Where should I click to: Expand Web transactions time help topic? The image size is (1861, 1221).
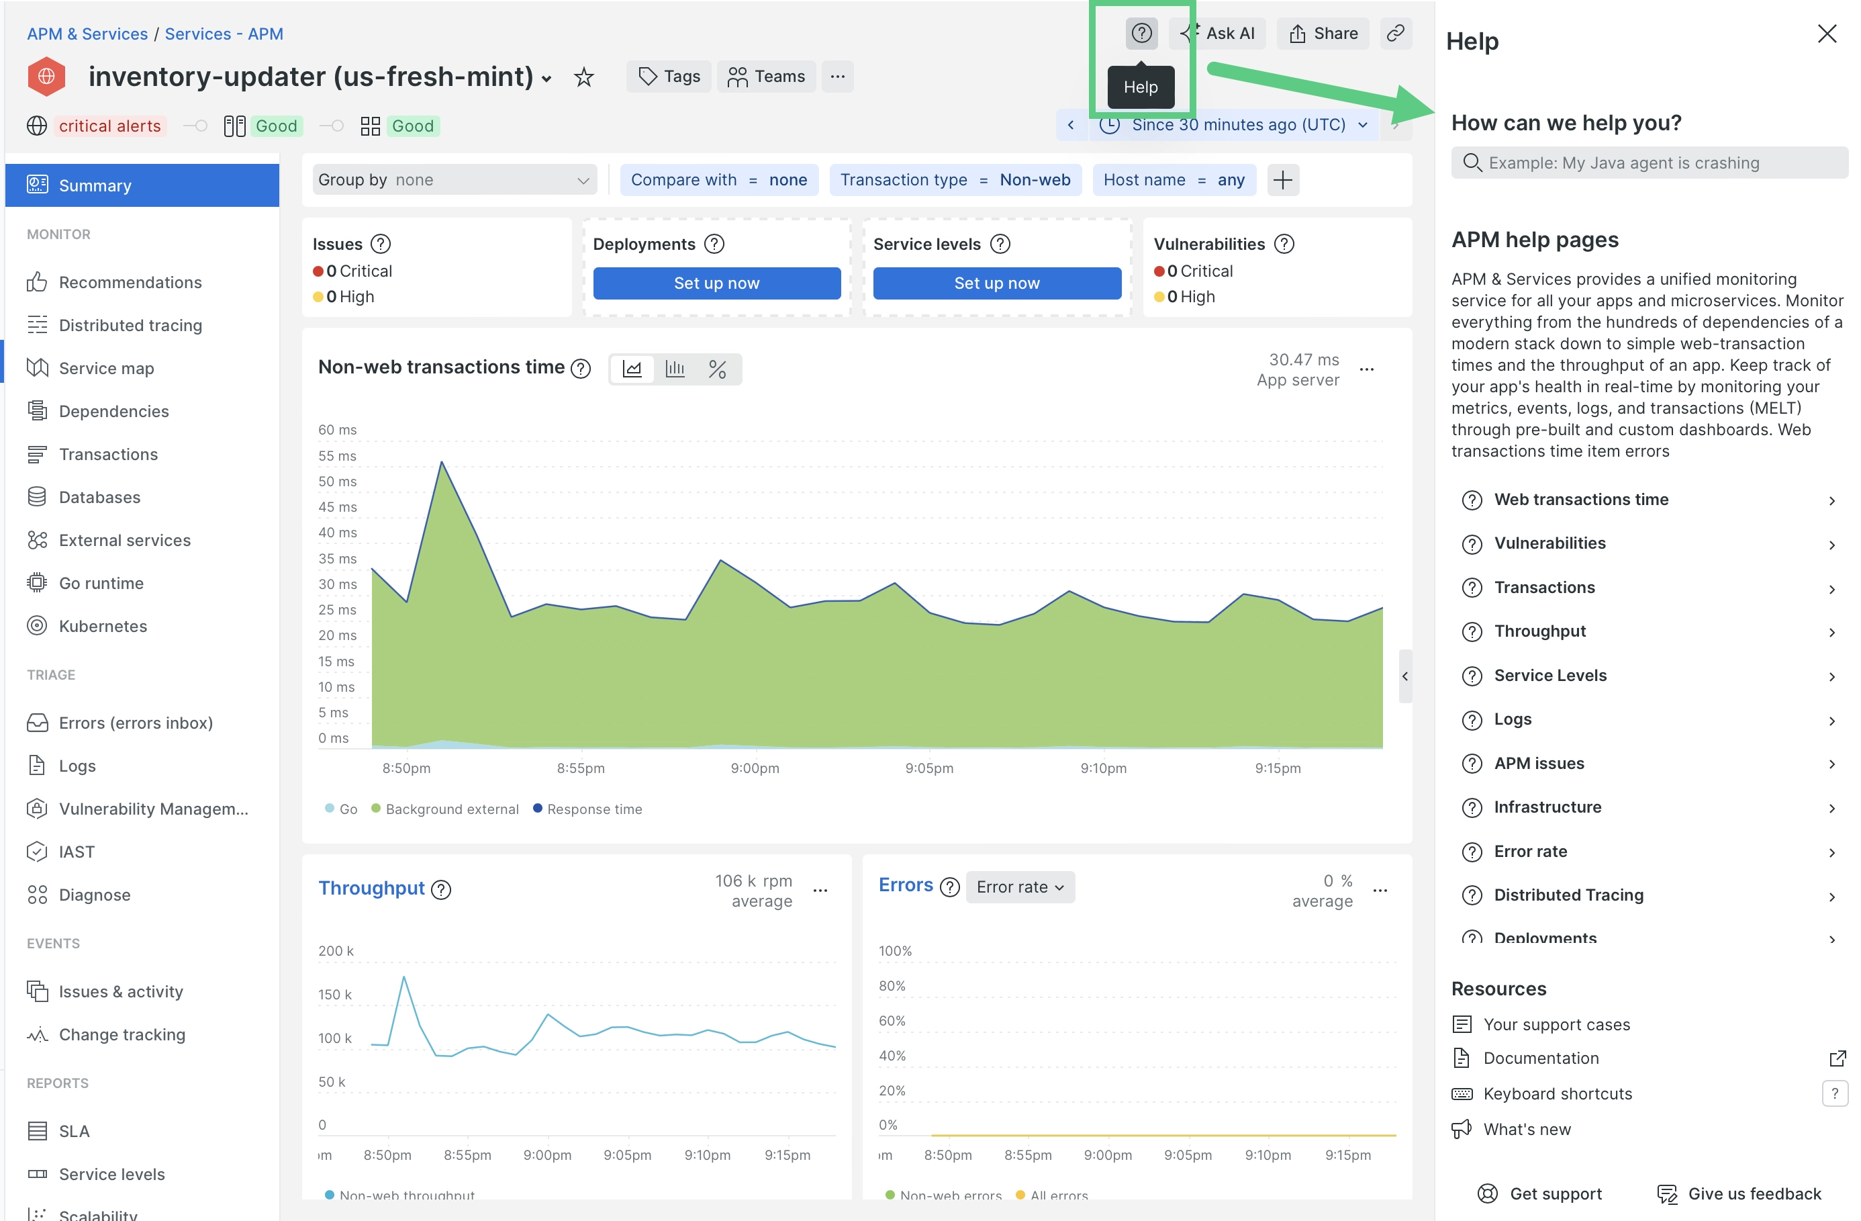click(1650, 500)
